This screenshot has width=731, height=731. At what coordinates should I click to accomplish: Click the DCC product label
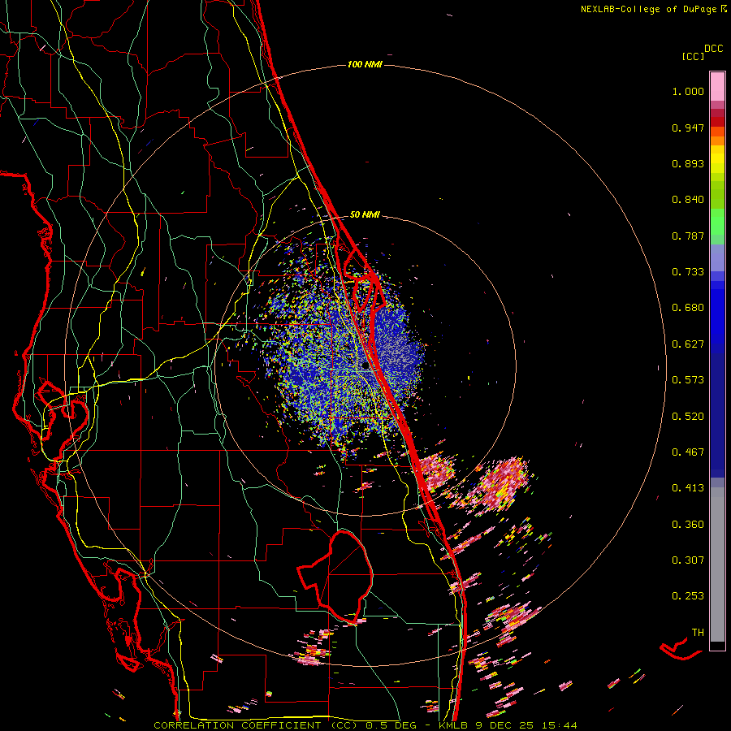click(713, 49)
